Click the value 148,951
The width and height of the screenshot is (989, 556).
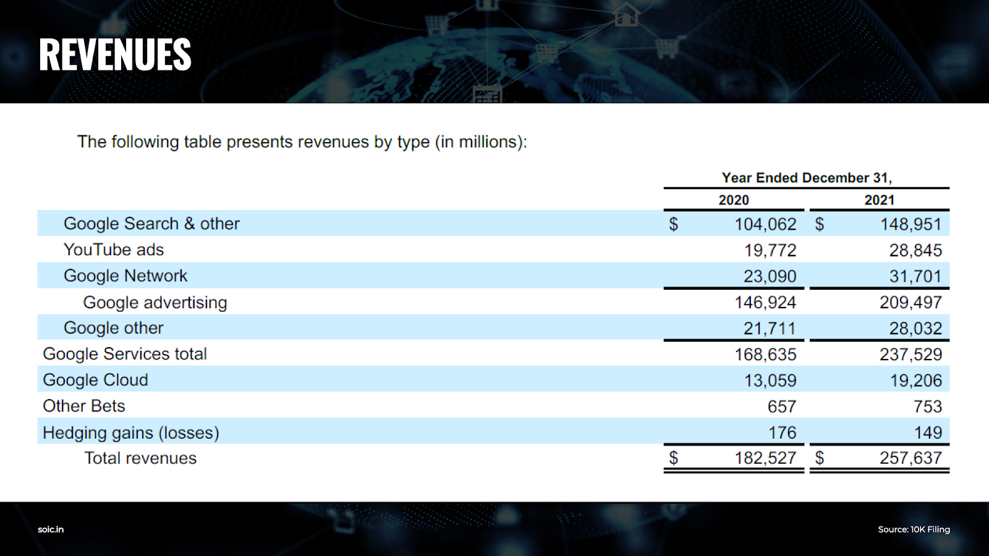coord(911,224)
